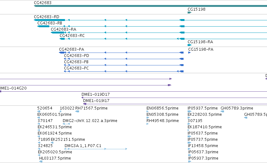Click the HL03137.5prime arrow glyph
Screen dimensions: 267x163
(x=41, y=161)
